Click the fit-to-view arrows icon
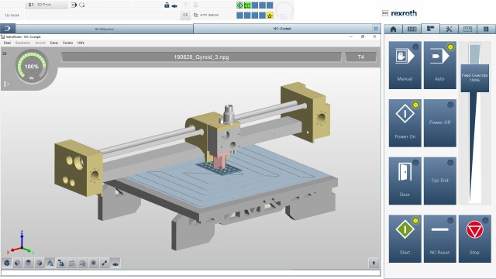The image size is (496, 279). tap(105, 263)
